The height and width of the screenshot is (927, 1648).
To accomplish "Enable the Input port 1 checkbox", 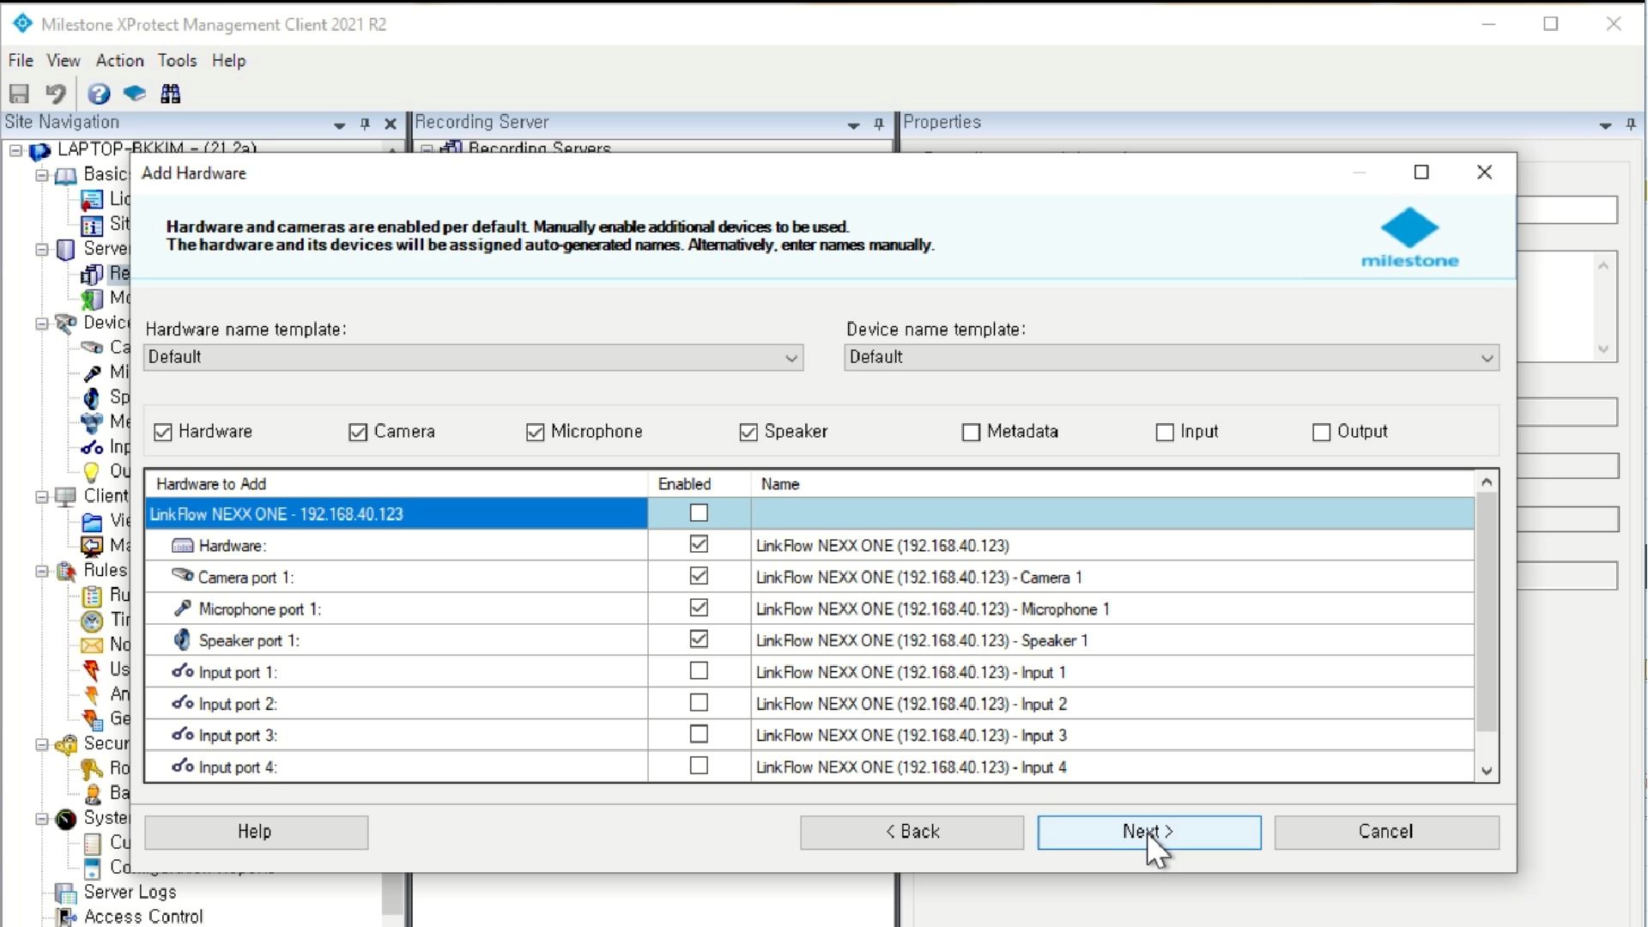I will click(700, 671).
